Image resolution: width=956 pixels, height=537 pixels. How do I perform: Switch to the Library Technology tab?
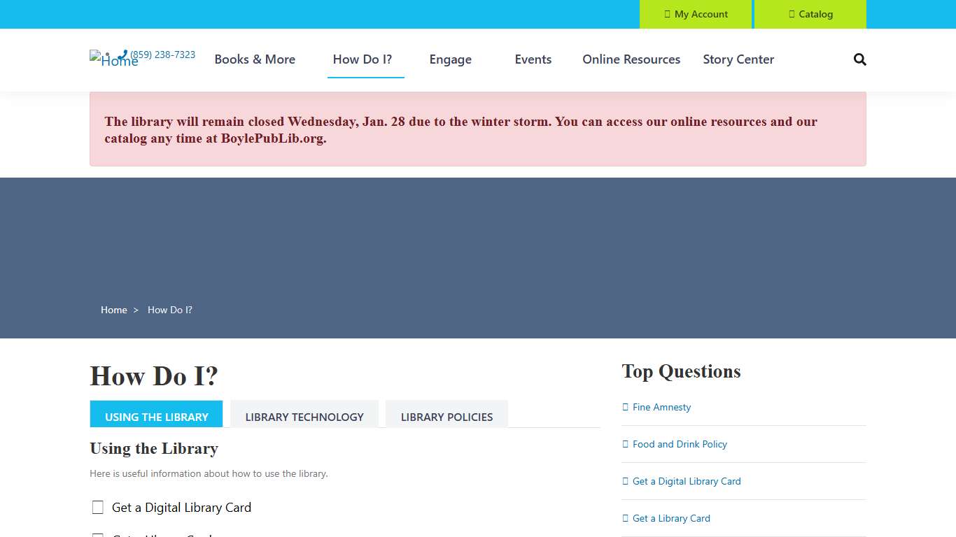click(304, 417)
